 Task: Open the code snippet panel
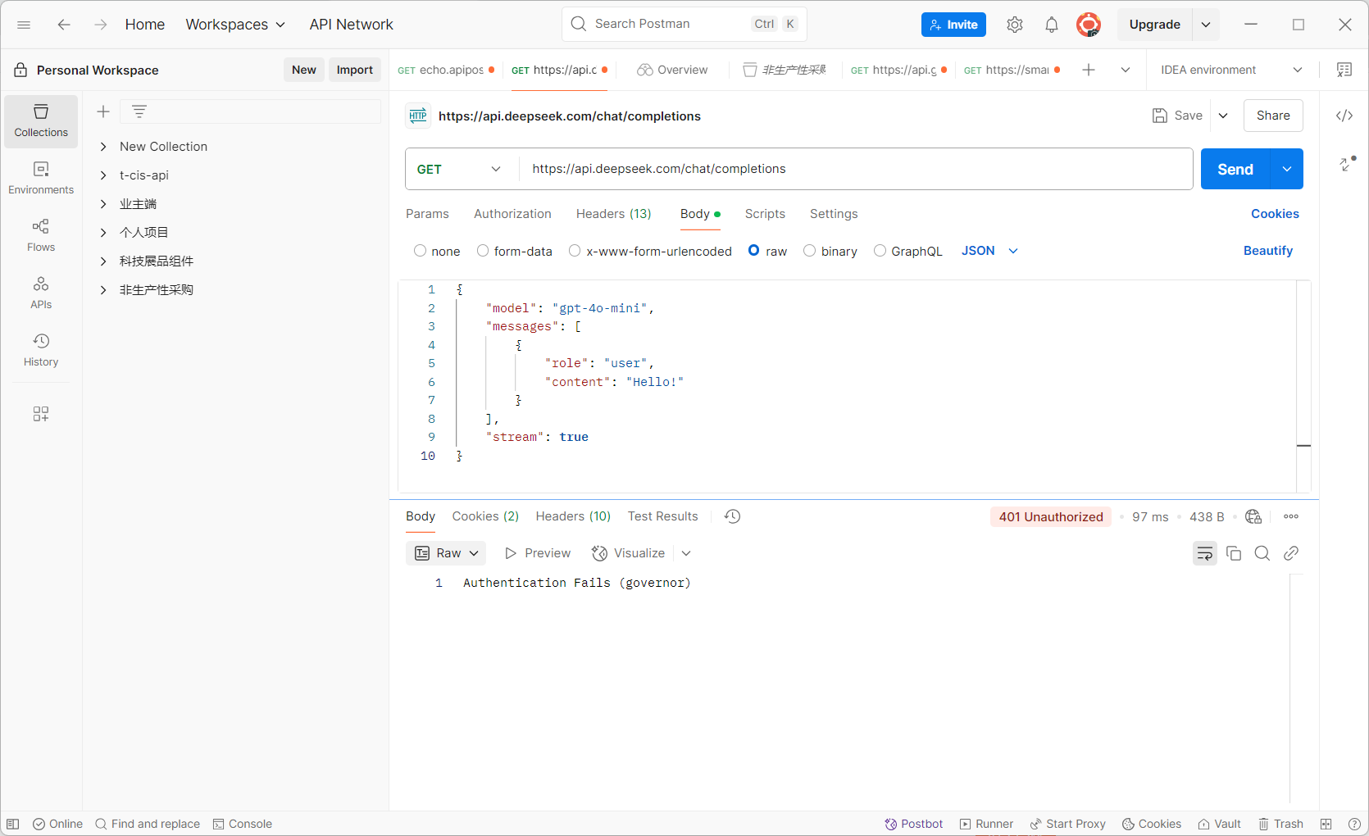click(1344, 116)
